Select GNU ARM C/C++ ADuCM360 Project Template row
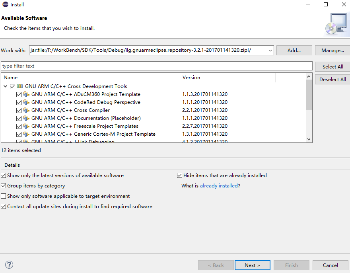Screen dimensions: 350x273 tap(154, 94)
